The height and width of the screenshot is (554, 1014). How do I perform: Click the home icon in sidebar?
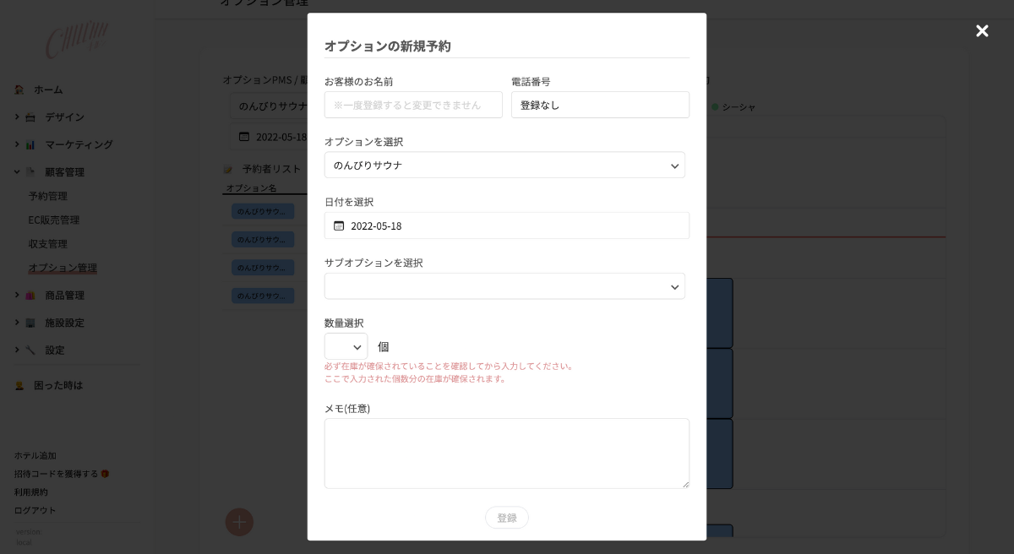pos(19,90)
